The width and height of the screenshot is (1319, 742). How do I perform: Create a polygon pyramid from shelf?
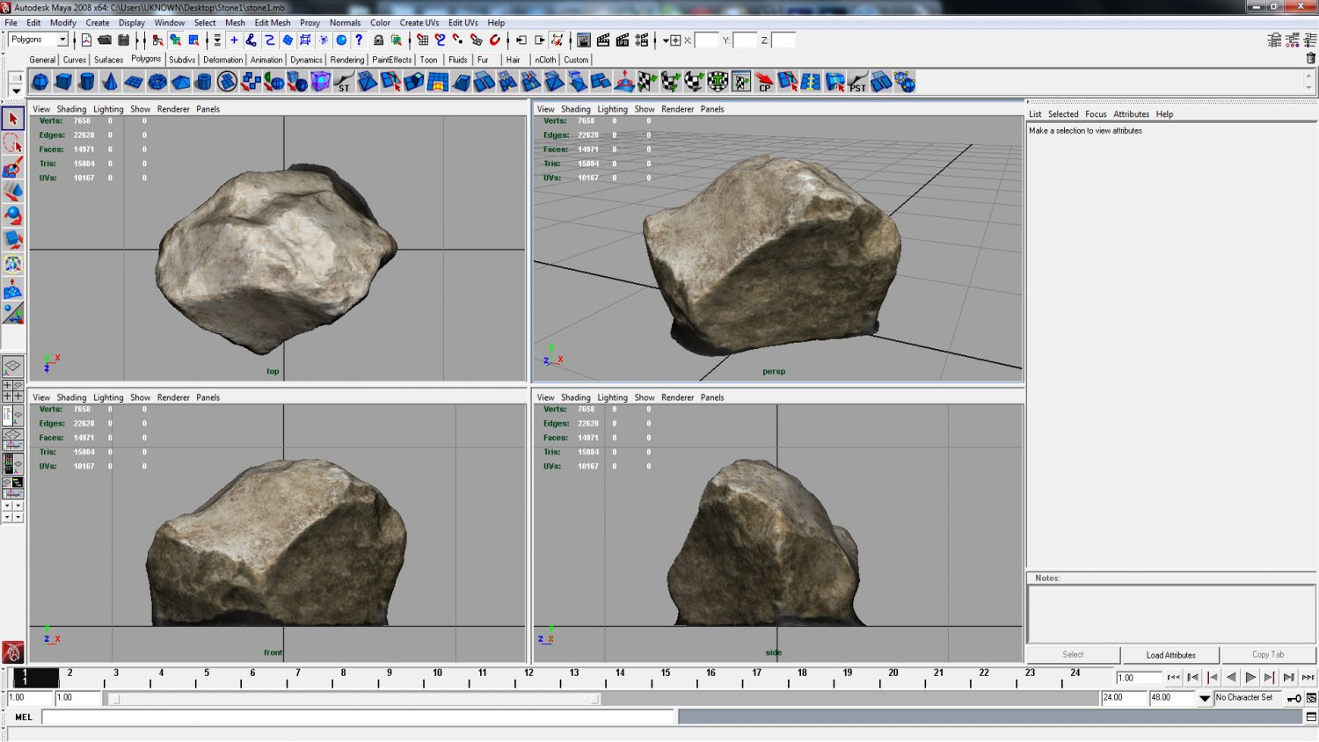(180, 82)
